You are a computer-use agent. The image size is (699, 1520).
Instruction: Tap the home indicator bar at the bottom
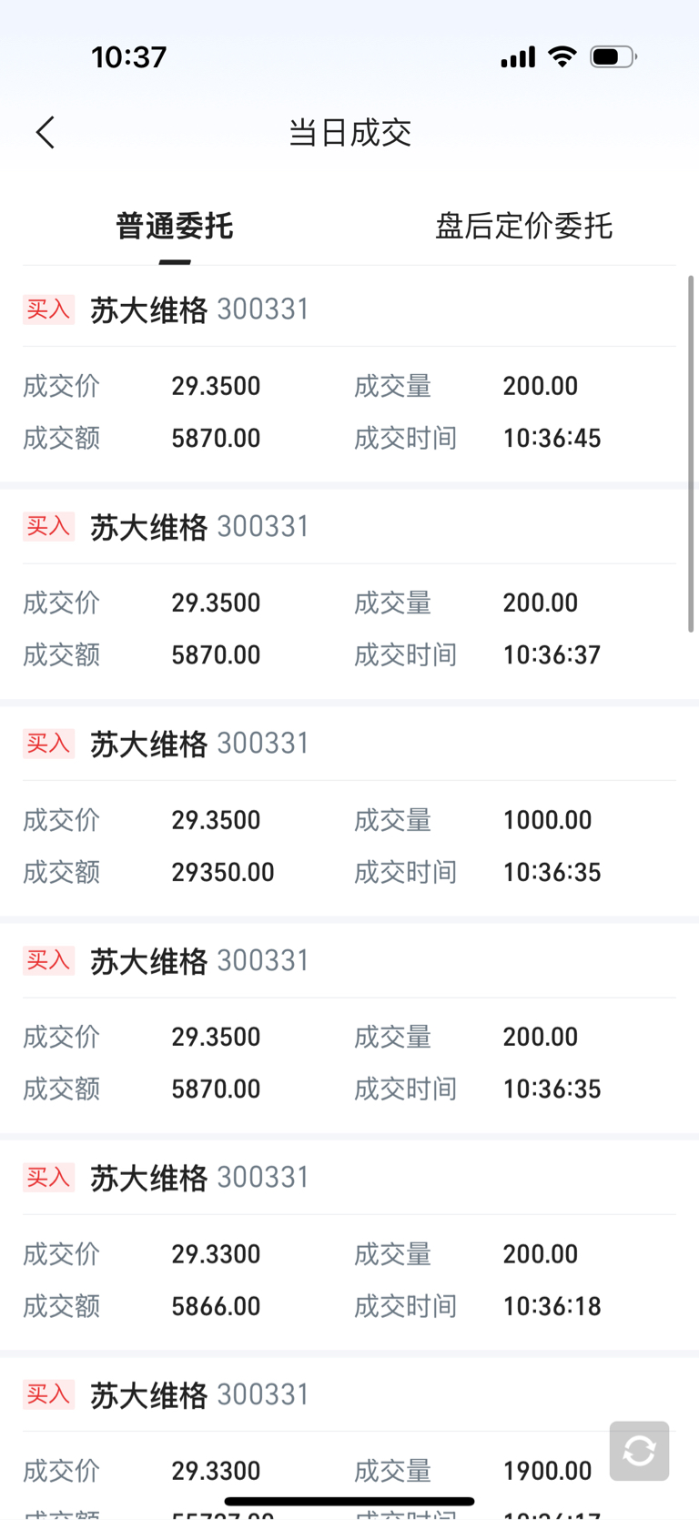(349, 1501)
